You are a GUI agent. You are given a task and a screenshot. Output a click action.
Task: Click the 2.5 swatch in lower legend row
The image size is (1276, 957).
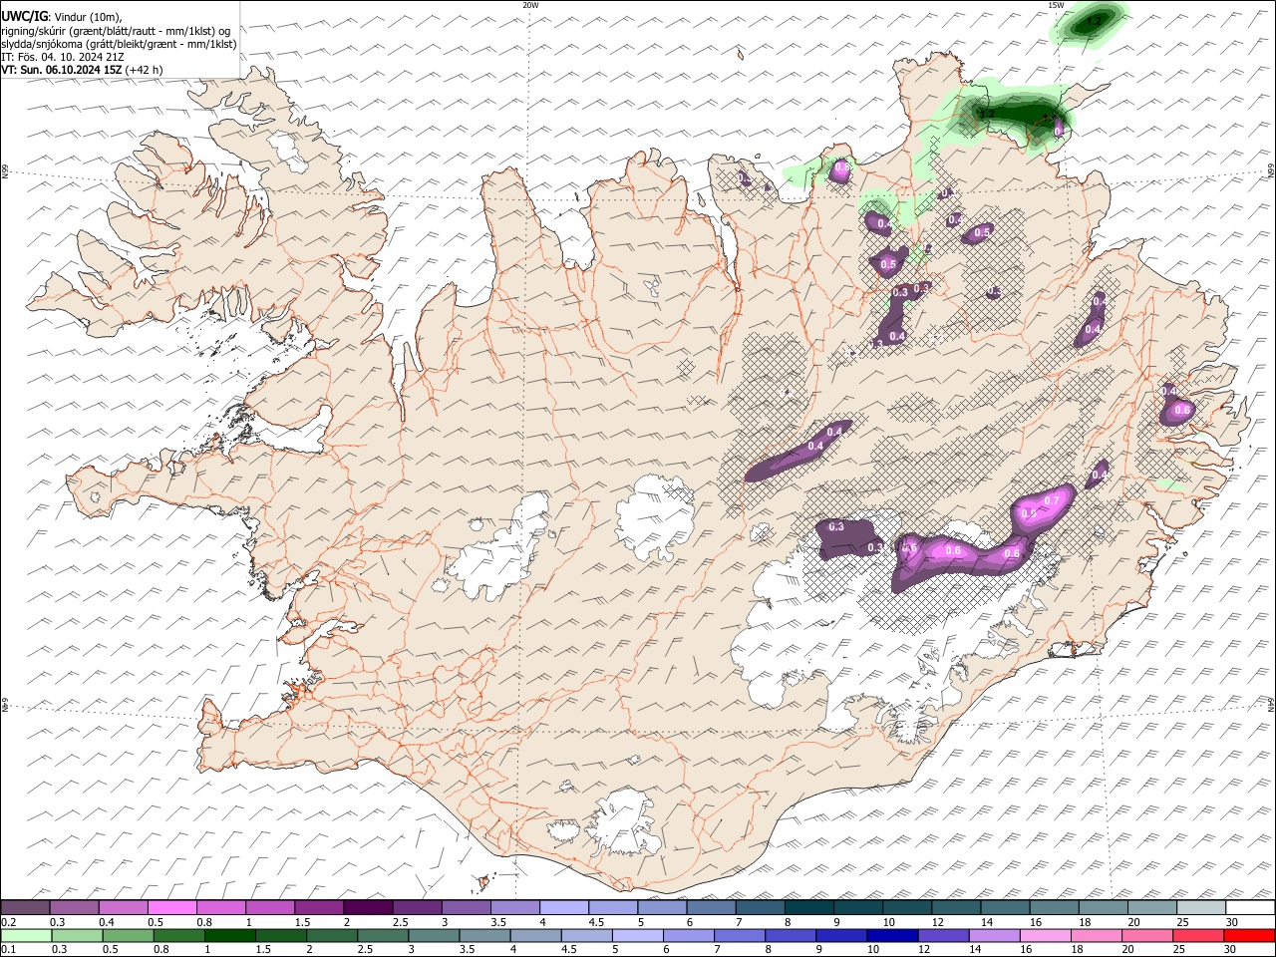pos(383,936)
